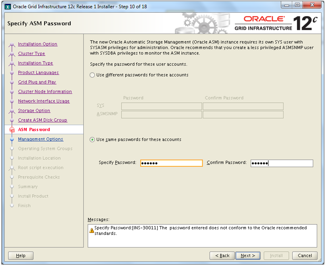Click the Cluster Type step marker icon
This screenshot has width=325, height=266.
[12, 54]
